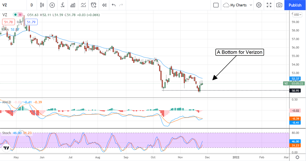
Task: Open the candlestick chart style selector
Action: [42, 5]
